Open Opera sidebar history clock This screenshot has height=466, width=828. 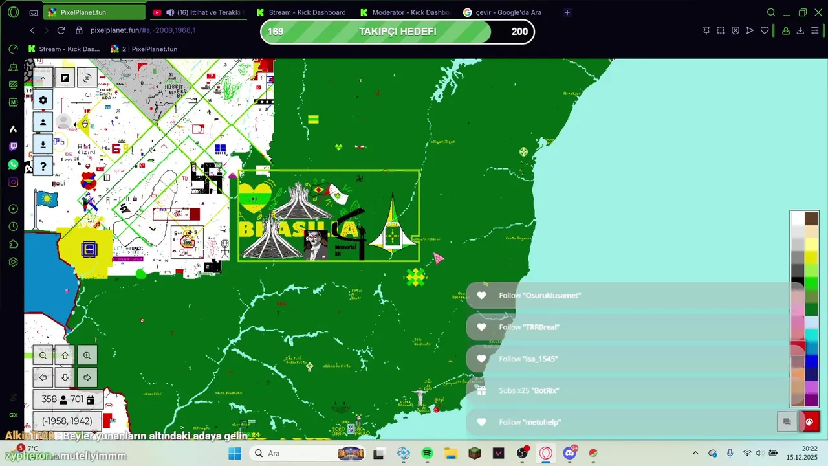point(13,227)
